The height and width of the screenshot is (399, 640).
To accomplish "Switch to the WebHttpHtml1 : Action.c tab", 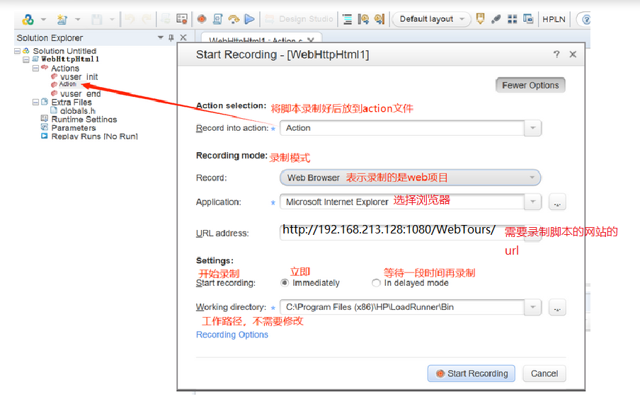I will pyautogui.click(x=256, y=40).
